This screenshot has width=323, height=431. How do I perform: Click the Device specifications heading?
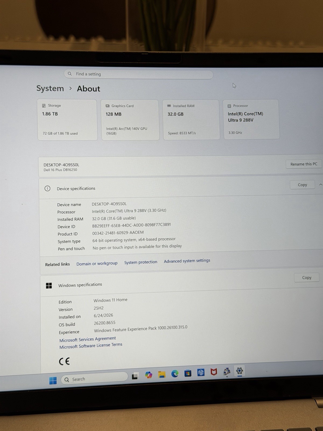click(x=76, y=189)
